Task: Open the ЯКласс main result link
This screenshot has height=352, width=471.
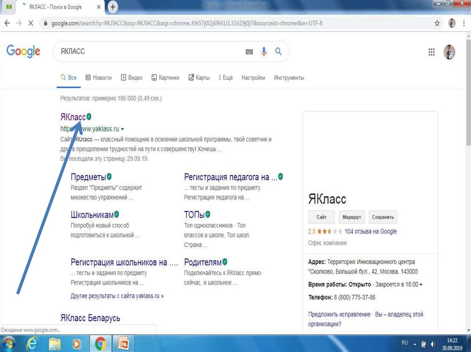Action: point(73,117)
